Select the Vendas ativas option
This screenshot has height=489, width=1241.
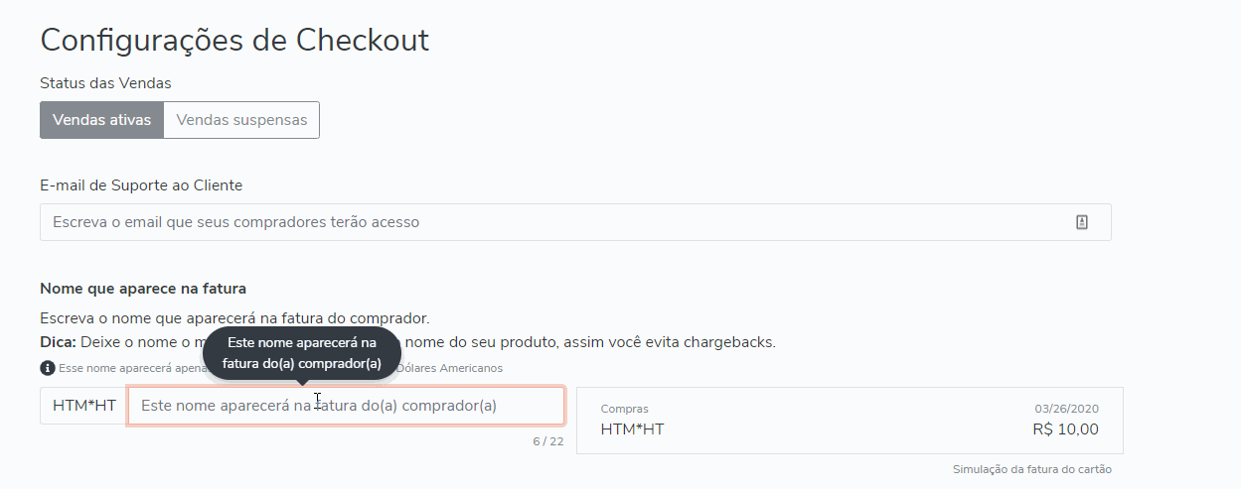click(101, 120)
